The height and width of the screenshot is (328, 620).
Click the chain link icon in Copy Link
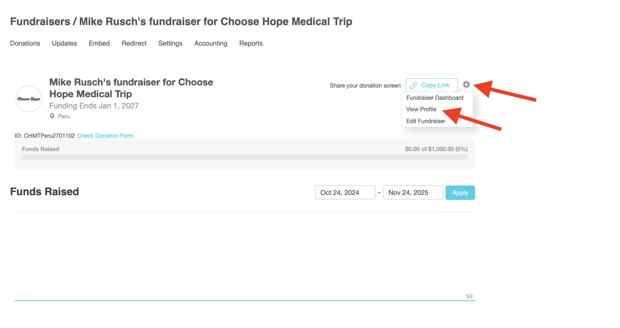414,85
